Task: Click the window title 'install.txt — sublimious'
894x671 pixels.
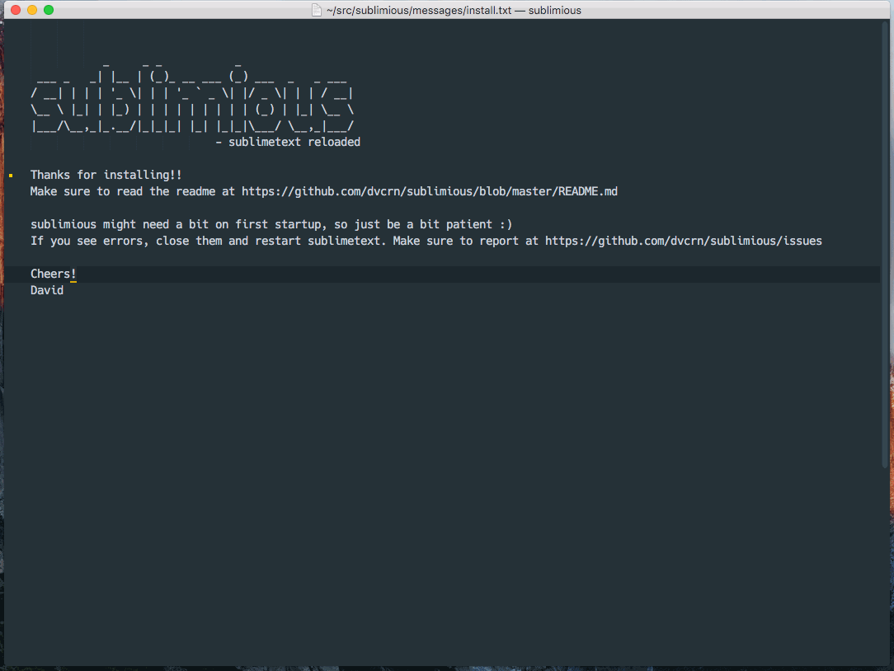Action: point(454,10)
